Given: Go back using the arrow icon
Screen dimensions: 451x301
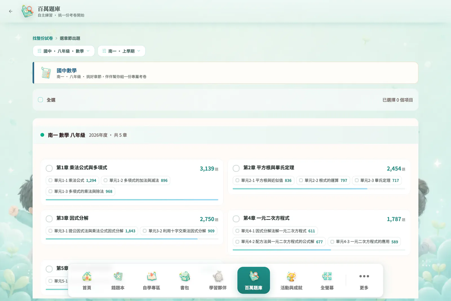Looking at the screenshot, I should 11,11.
